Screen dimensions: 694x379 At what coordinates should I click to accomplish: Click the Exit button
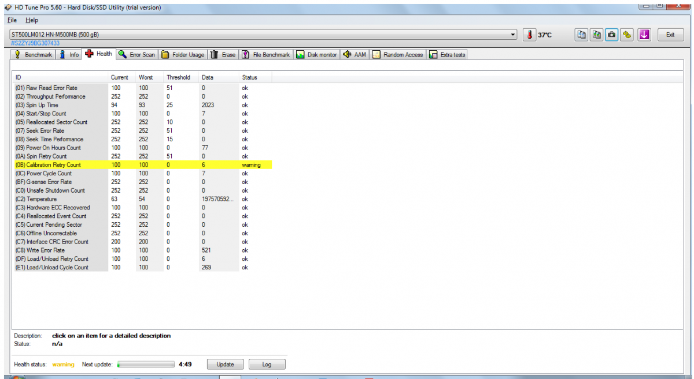click(x=670, y=35)
